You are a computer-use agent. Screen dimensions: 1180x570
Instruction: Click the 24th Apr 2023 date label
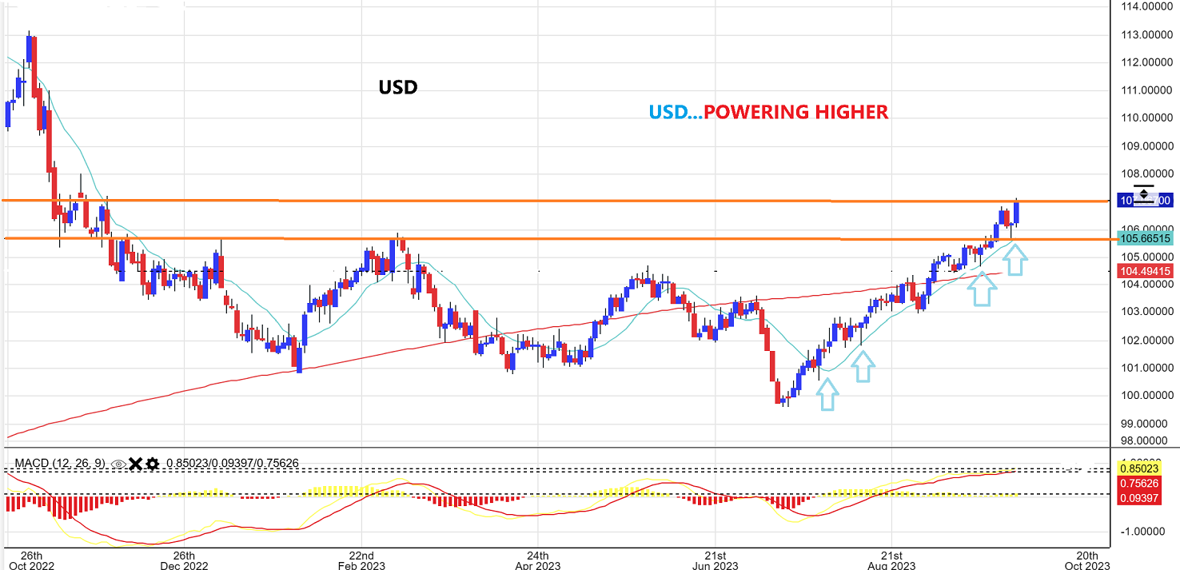point(538,560)
